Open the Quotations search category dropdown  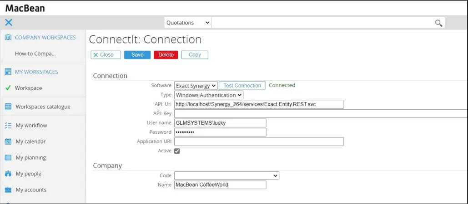[187, 23]
